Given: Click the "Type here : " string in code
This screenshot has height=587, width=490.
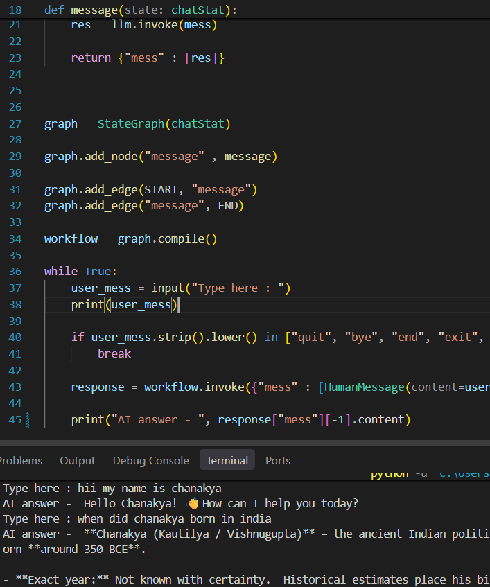Looking at the screenshot, I should click(x=238, y=288).
